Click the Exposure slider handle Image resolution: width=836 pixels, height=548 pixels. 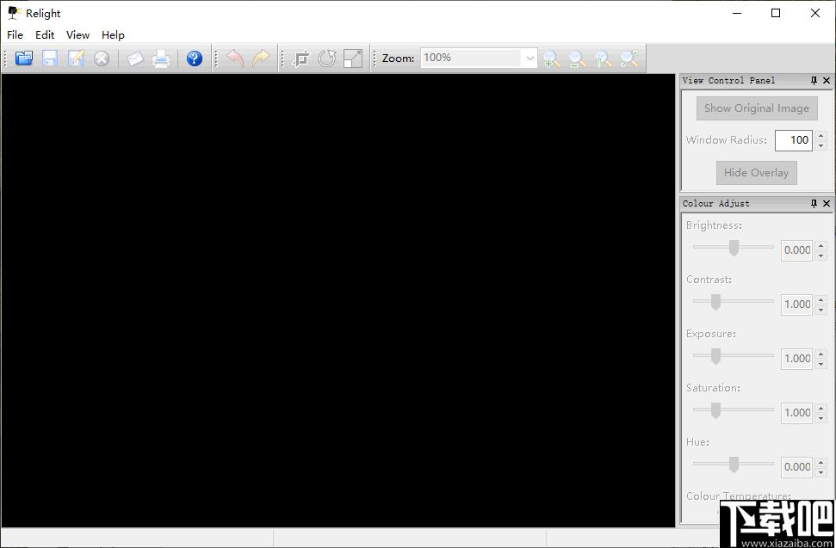click(716, 356)
